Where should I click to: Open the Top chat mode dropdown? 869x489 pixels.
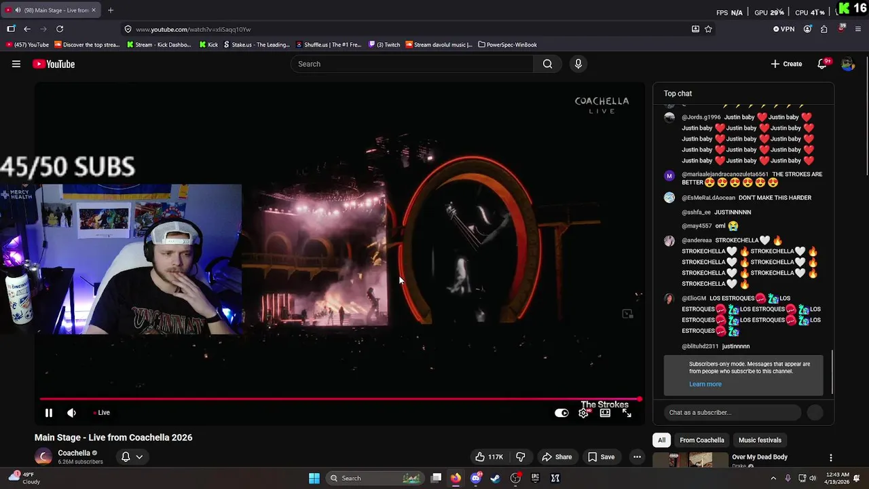(x=678, y=94)
